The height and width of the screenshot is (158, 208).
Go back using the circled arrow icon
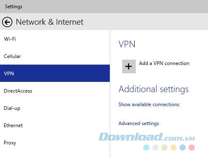click(7, 22)
